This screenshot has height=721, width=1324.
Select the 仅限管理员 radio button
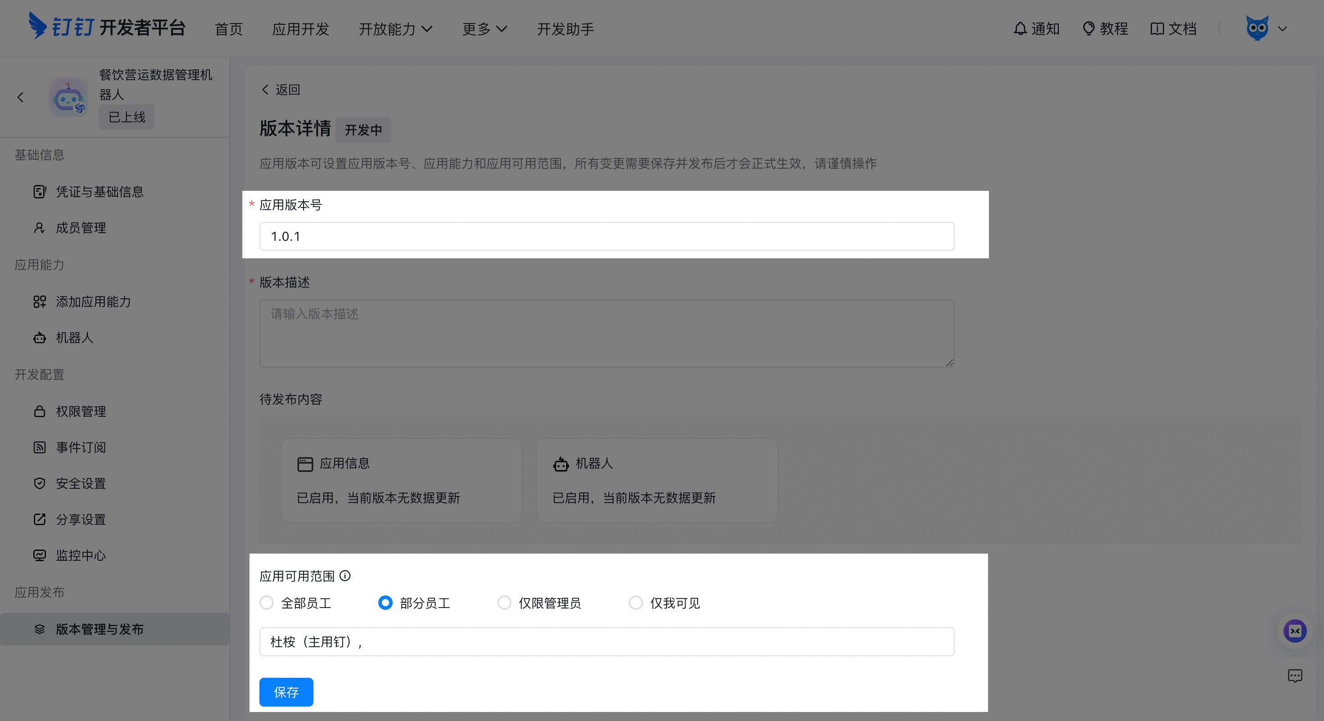[504, 602]
